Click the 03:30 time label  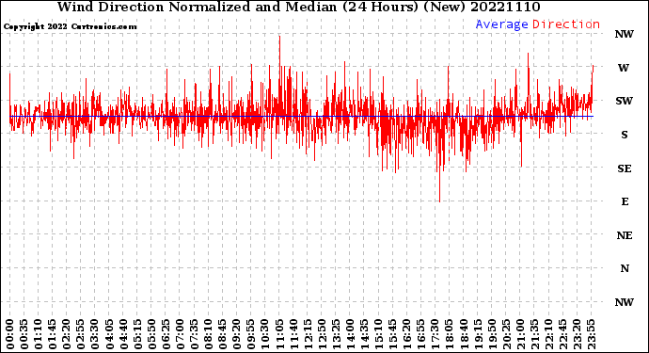pyautogui.click(x=95, y=335)
